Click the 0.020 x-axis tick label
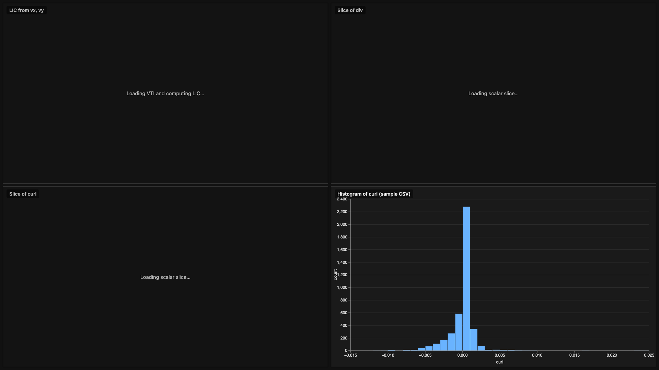This screenshot has width=659, height=370. pyautogui.click(x=612, y=355)
